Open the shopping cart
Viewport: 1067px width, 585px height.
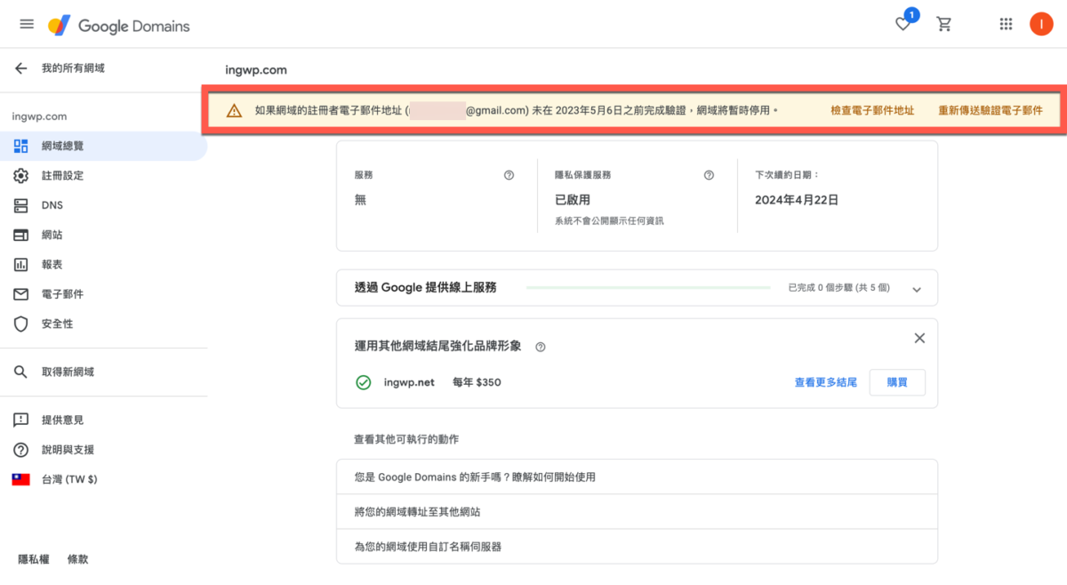coord(944,25)
